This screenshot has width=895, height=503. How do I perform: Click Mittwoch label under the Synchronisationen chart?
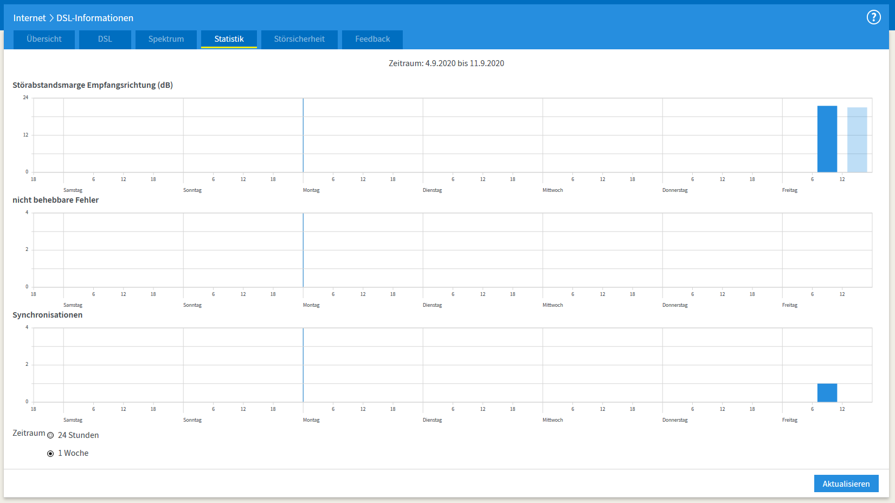[x=552, y=420]
